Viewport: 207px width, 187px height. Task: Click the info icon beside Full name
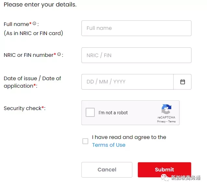[34, 23]
